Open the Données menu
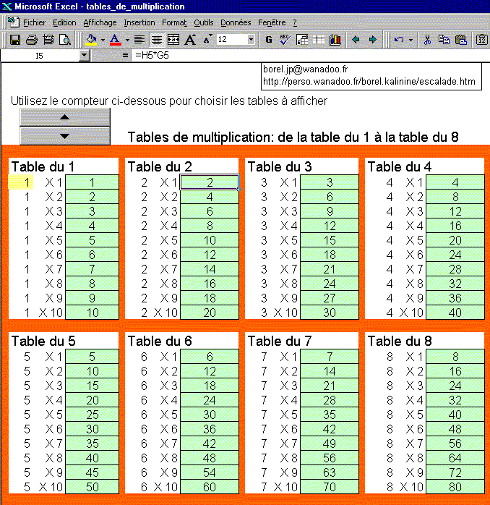Viewport: 490px width, 505px height. coord(236,22)
